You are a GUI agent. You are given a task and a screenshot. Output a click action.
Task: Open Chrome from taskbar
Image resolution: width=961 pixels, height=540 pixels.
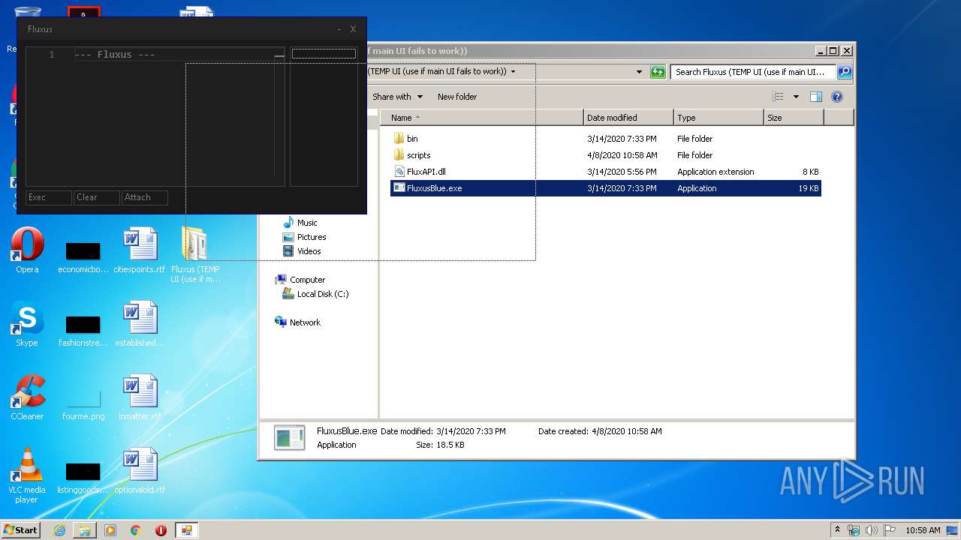click(x=136, y=530)
